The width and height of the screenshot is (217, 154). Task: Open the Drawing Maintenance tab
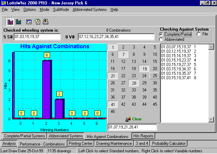[x=114, y=143]
